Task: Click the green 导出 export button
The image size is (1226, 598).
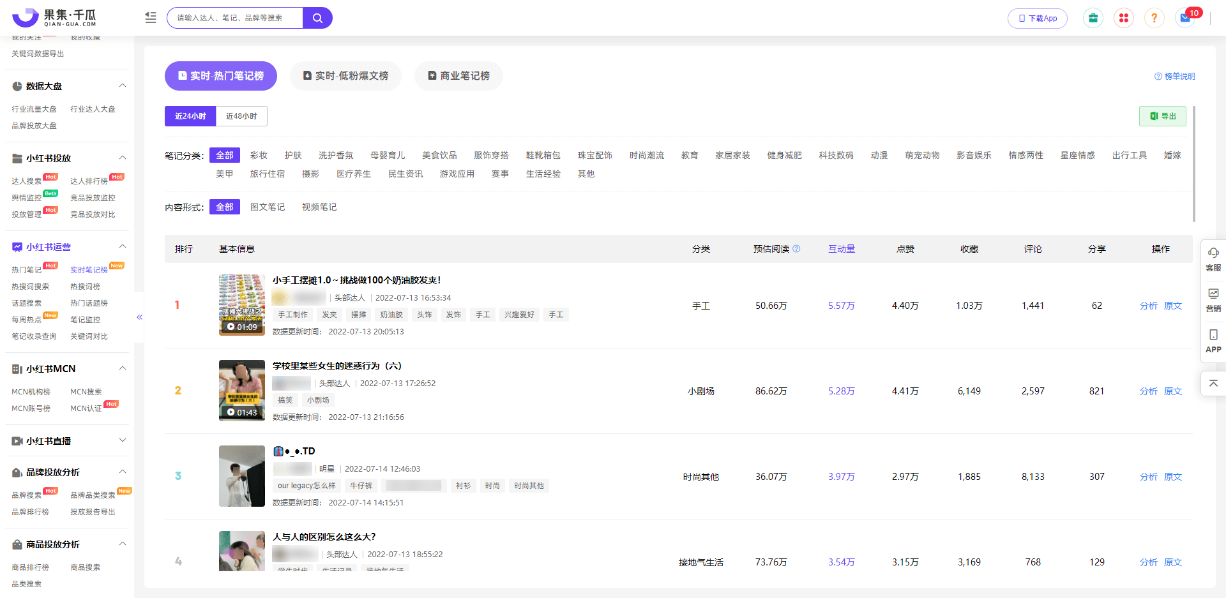Action: point(1163,116)
